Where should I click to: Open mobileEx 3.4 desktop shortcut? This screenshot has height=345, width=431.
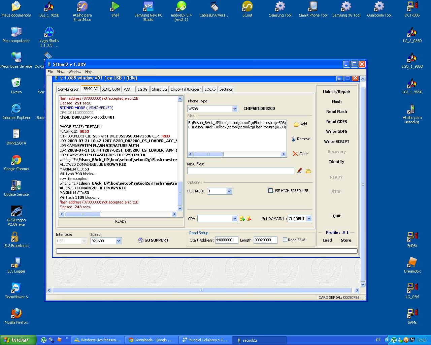pos(181,11)
